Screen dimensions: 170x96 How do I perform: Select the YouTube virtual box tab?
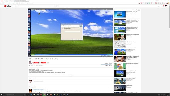7,1
